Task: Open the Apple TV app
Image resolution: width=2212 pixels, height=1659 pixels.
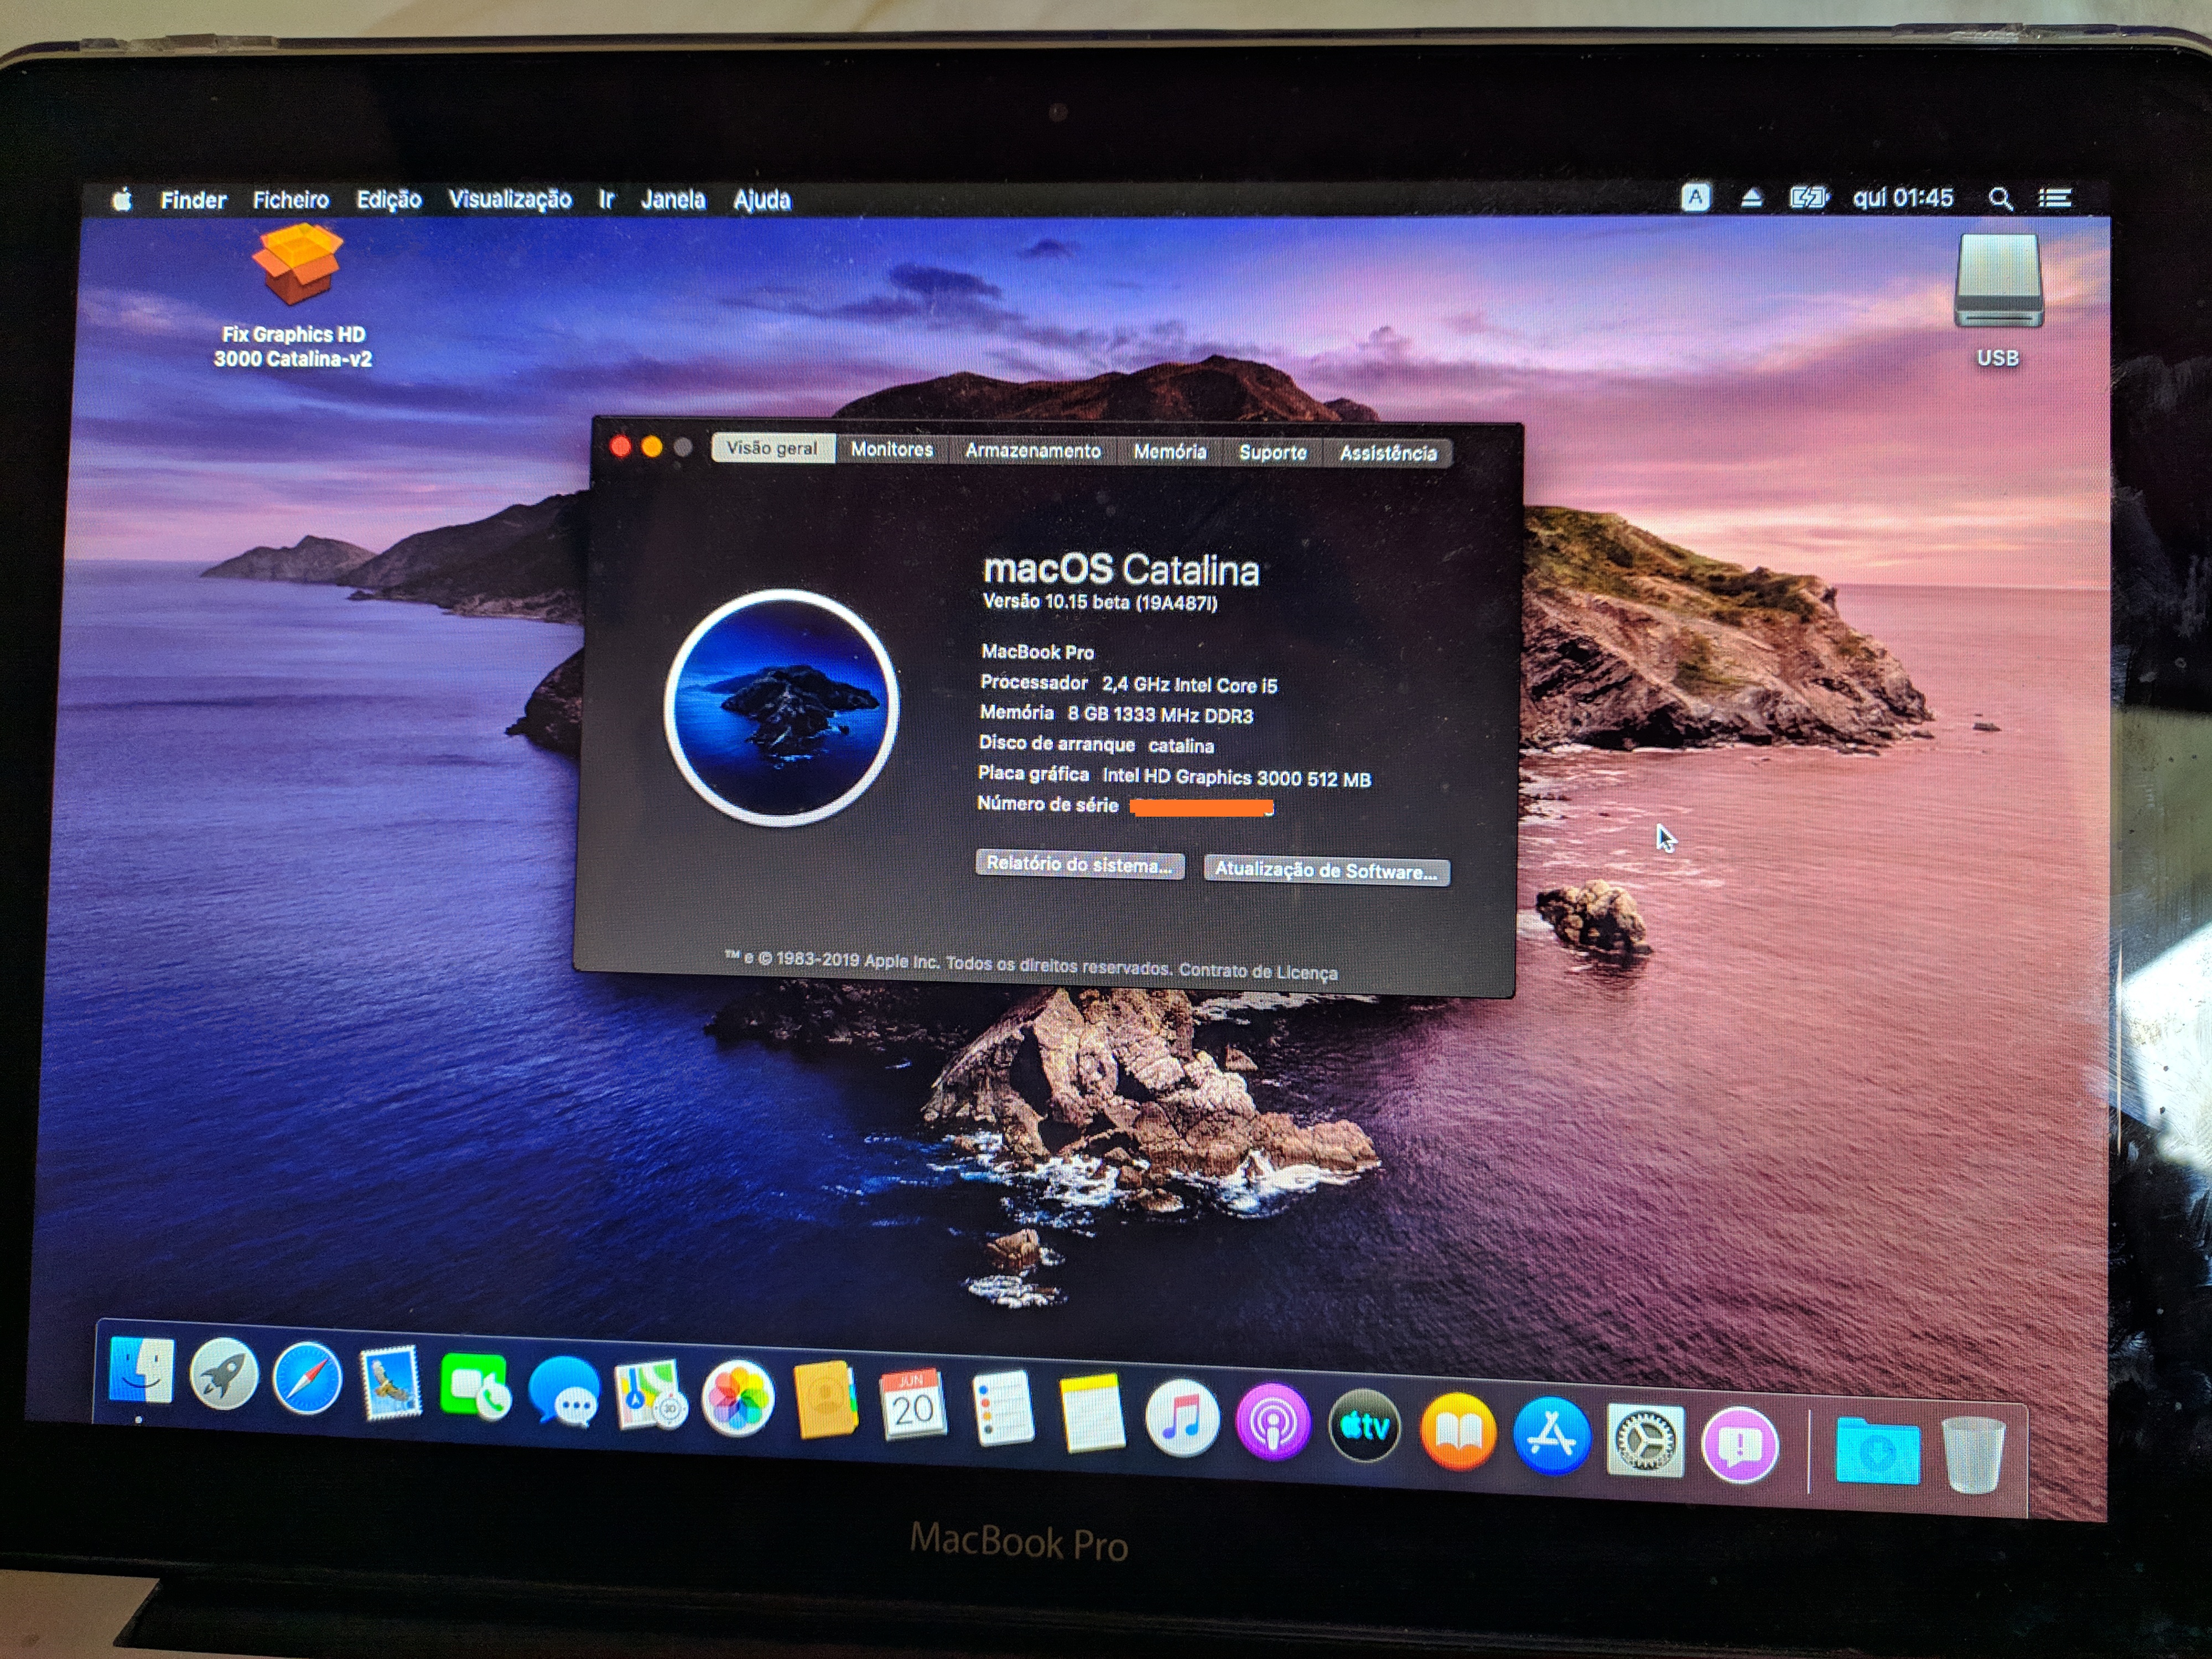Action: tap(1364, 1427)
